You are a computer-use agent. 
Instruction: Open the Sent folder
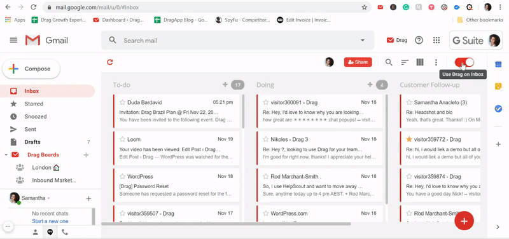click(x=47, y=129)
